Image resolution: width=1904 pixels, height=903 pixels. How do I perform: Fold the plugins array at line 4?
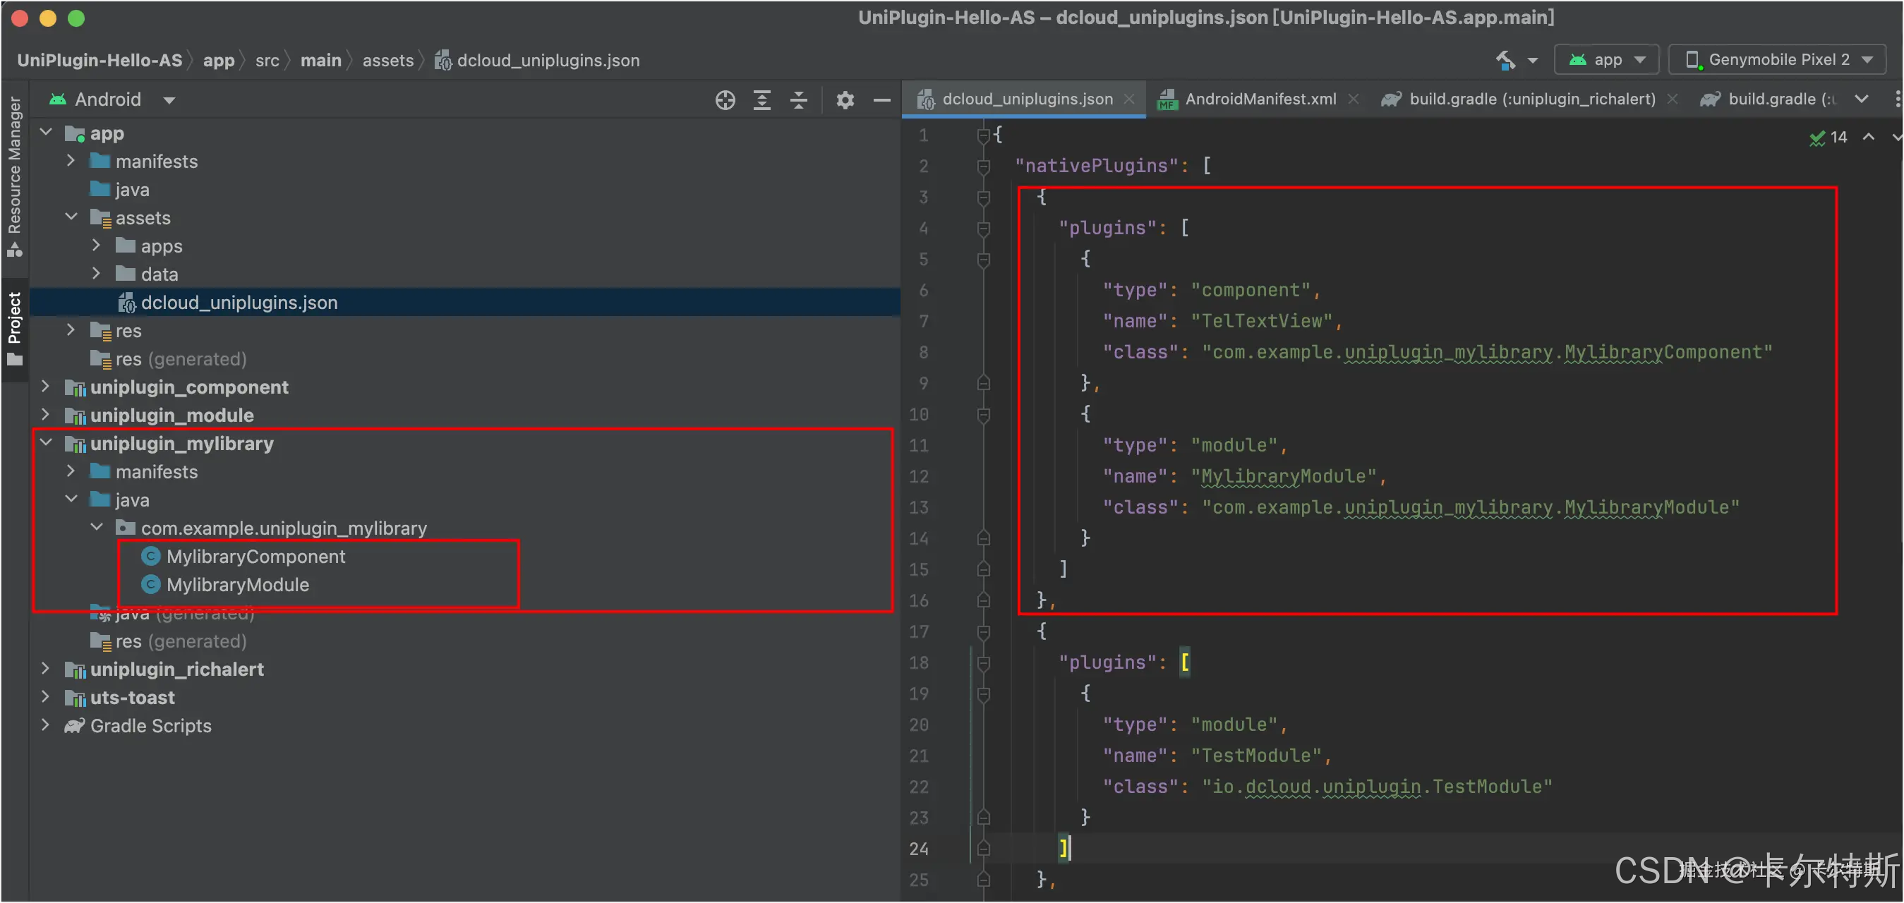click(983, 229)
